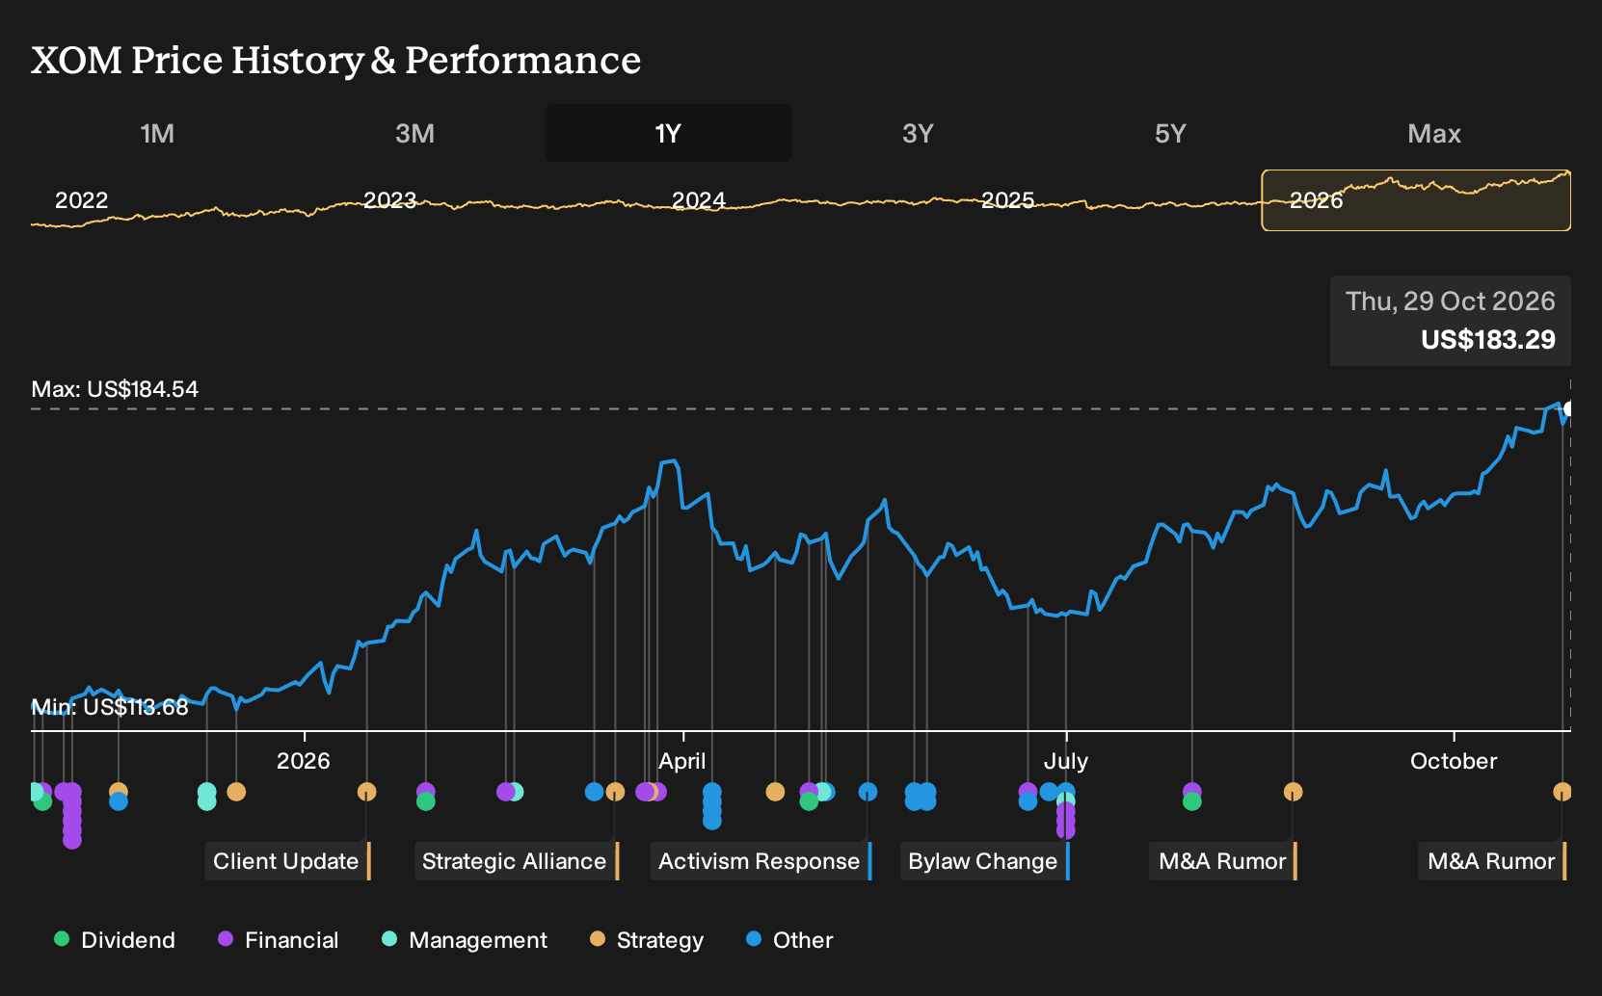Open the Strategic Alliance event label
Screen dimensions: 1602x996
516,861
